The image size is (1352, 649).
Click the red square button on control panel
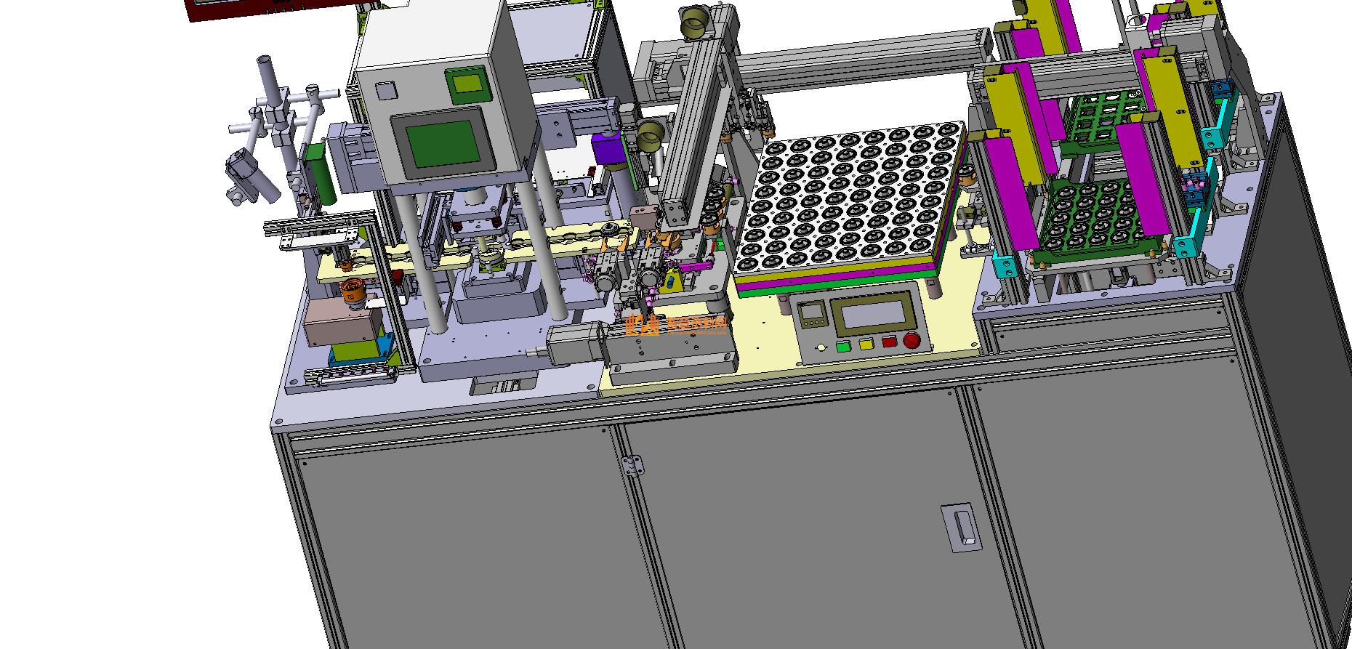888,342
